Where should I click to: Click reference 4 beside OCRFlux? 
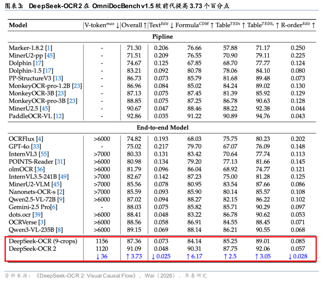(40, 139)
